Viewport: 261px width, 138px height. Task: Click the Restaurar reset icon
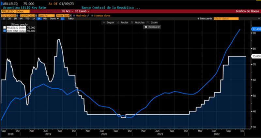coord(146,27)
